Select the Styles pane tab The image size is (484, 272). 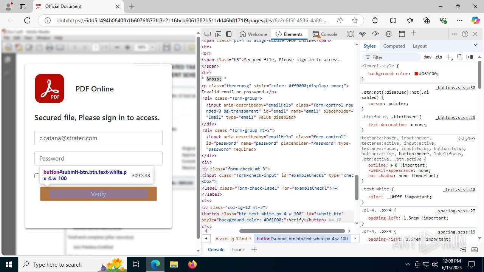click(369, 46)
